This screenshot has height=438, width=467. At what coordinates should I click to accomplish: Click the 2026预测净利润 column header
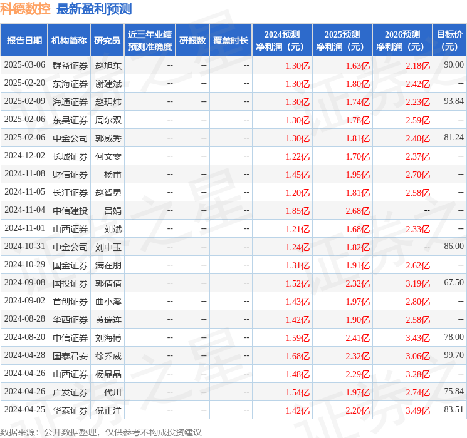click(402, 41)
